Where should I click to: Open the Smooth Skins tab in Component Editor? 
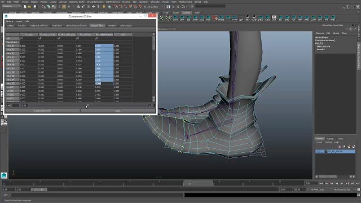97,25
